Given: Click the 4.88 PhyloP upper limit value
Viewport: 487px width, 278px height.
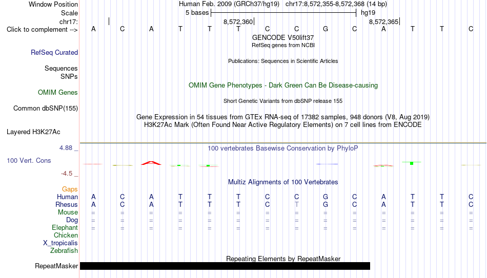Looking at the screenshot, I should click(66, 148).
